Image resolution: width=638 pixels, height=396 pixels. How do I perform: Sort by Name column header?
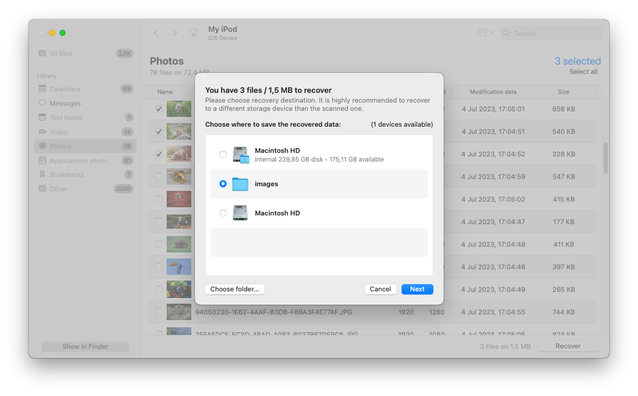coord(165,92)
